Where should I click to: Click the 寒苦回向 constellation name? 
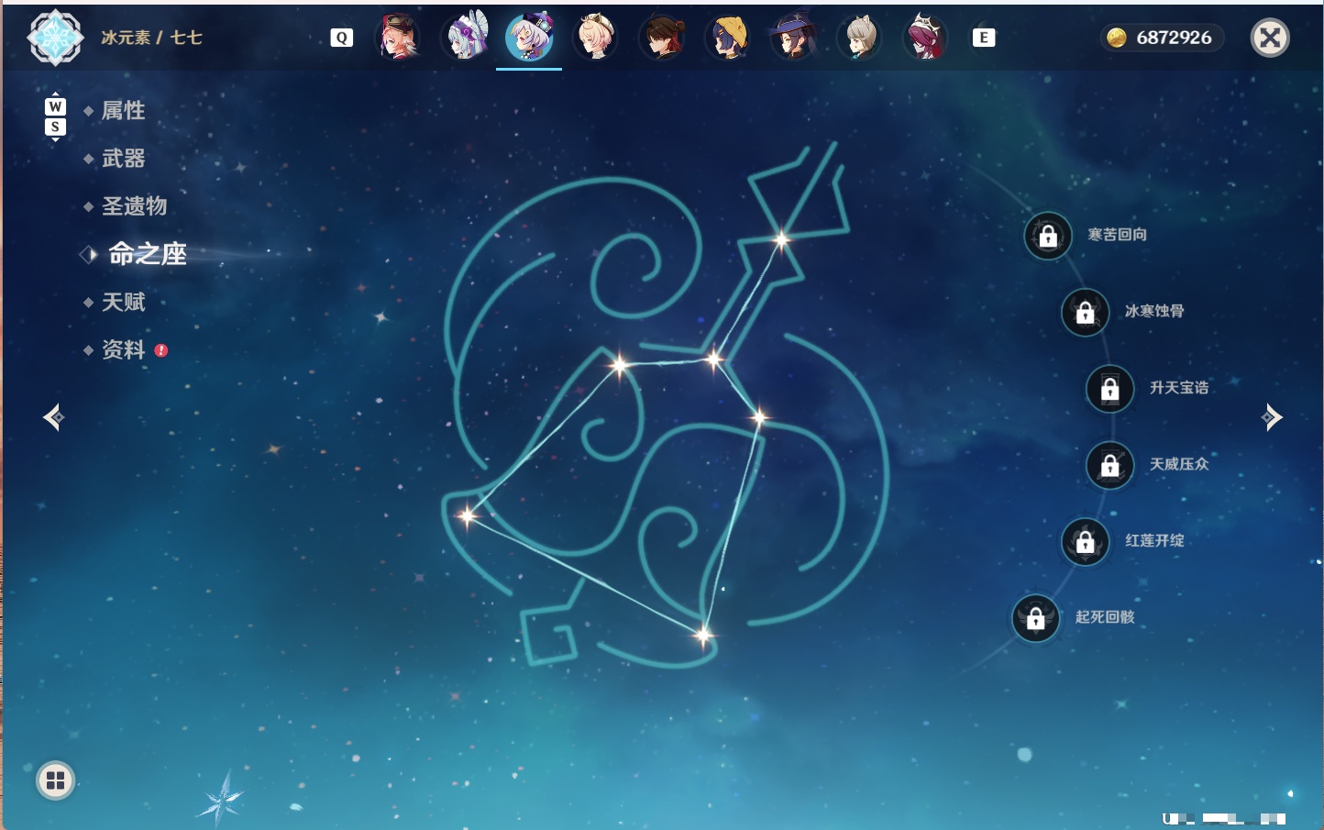(x=1117, y=235)
